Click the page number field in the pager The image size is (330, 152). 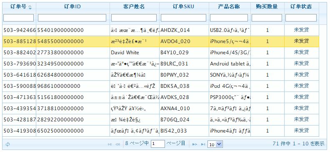pos(158,144)
